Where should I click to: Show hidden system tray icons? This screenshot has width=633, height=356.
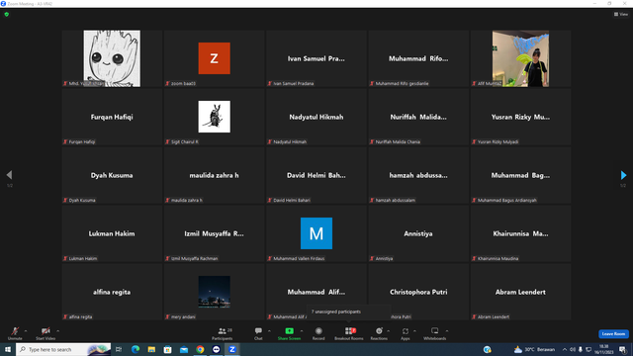pos(565,349)
